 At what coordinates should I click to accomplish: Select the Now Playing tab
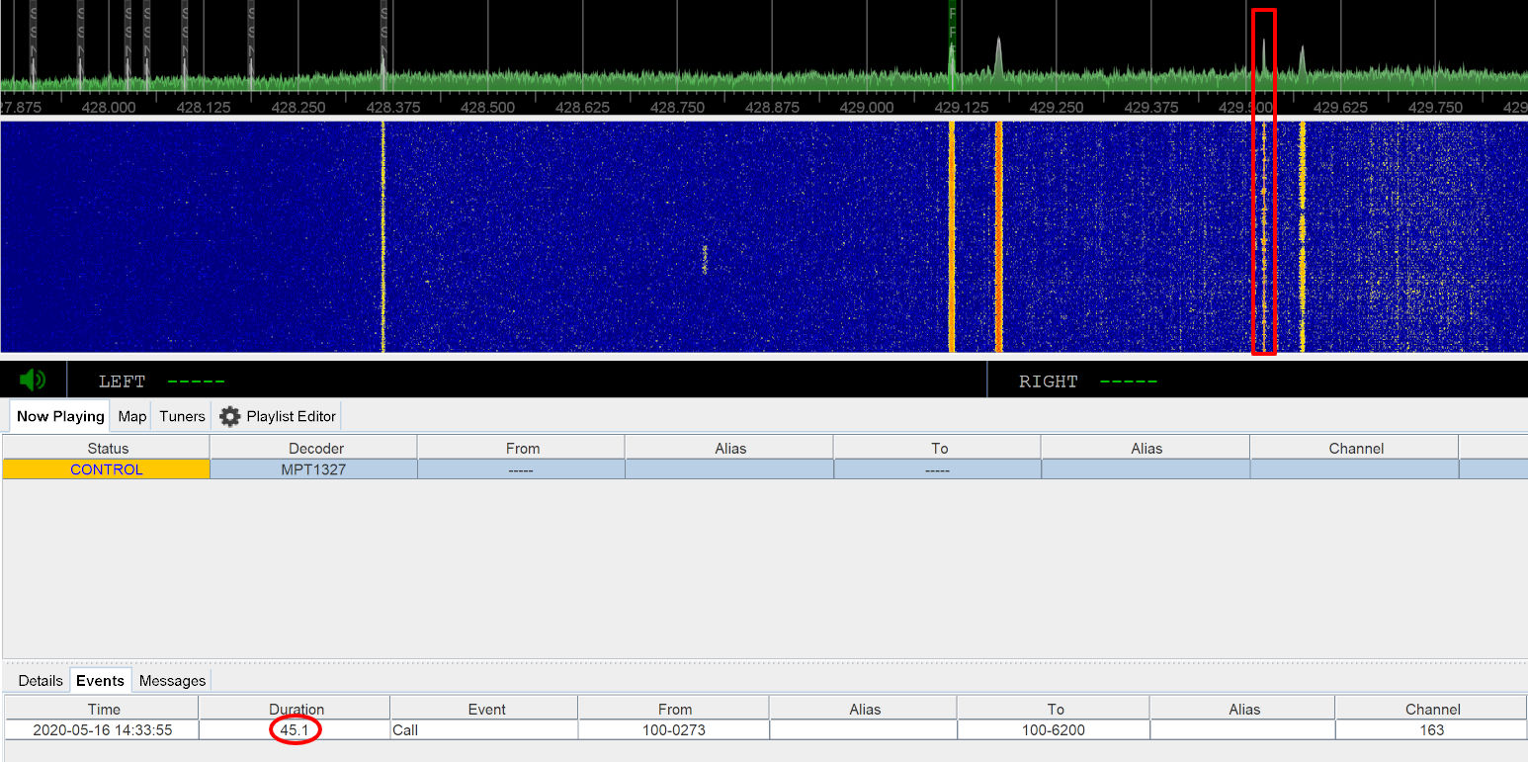[x=58, y=416]
